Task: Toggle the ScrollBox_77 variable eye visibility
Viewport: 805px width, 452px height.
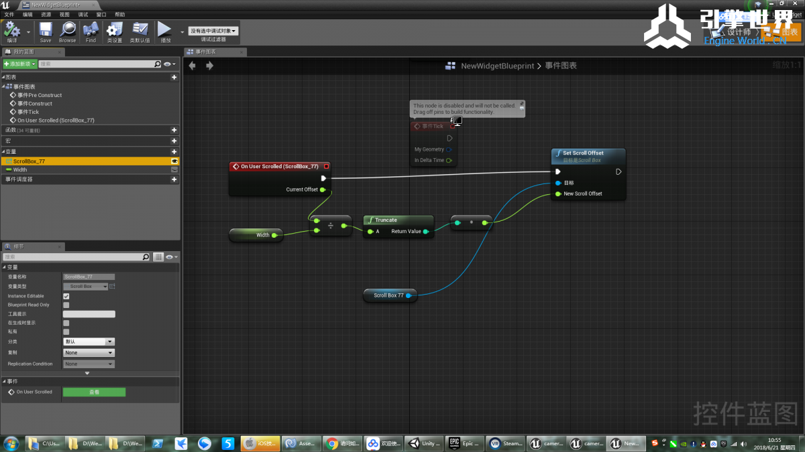Action: (x=175, y=161)
